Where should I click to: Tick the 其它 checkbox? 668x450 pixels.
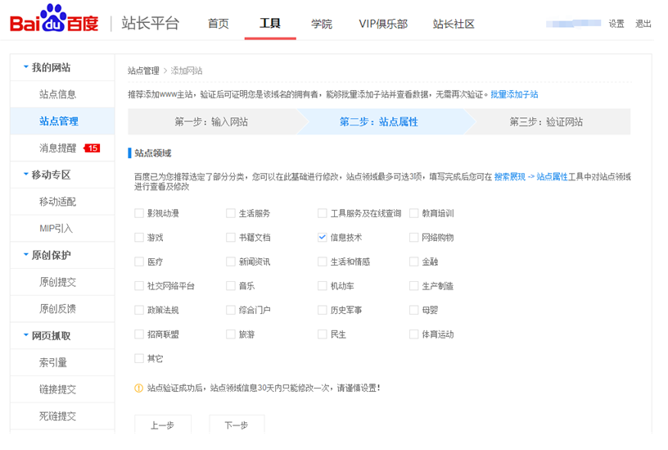click(139, 358)
